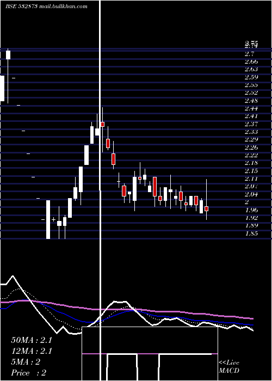Select the 2.04 price level label

coord(251,194)
